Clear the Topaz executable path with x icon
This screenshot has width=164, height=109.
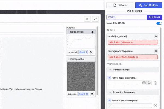tap(155, 83)
